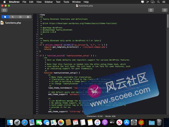The width and height of the screenshot is (169, 127).
Task: Toggle the sidebar visibility button
Action: (4, 10)
